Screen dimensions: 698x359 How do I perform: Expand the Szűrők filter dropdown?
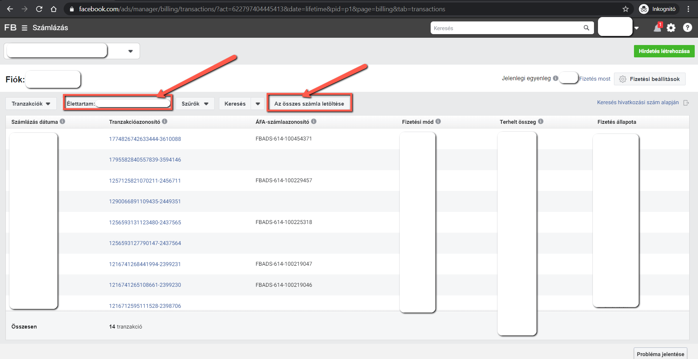point(195,104)
